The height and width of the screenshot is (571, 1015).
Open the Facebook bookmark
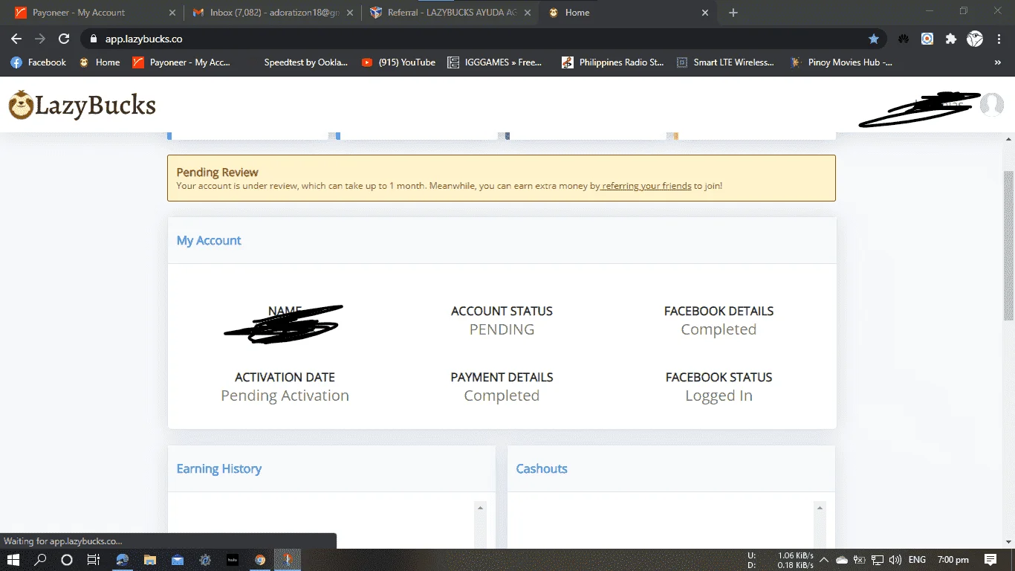pos(39,62)
